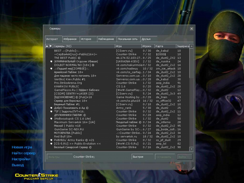Click shield icon beside ДобрО Пожаловать в Ад

click(51, 108)
